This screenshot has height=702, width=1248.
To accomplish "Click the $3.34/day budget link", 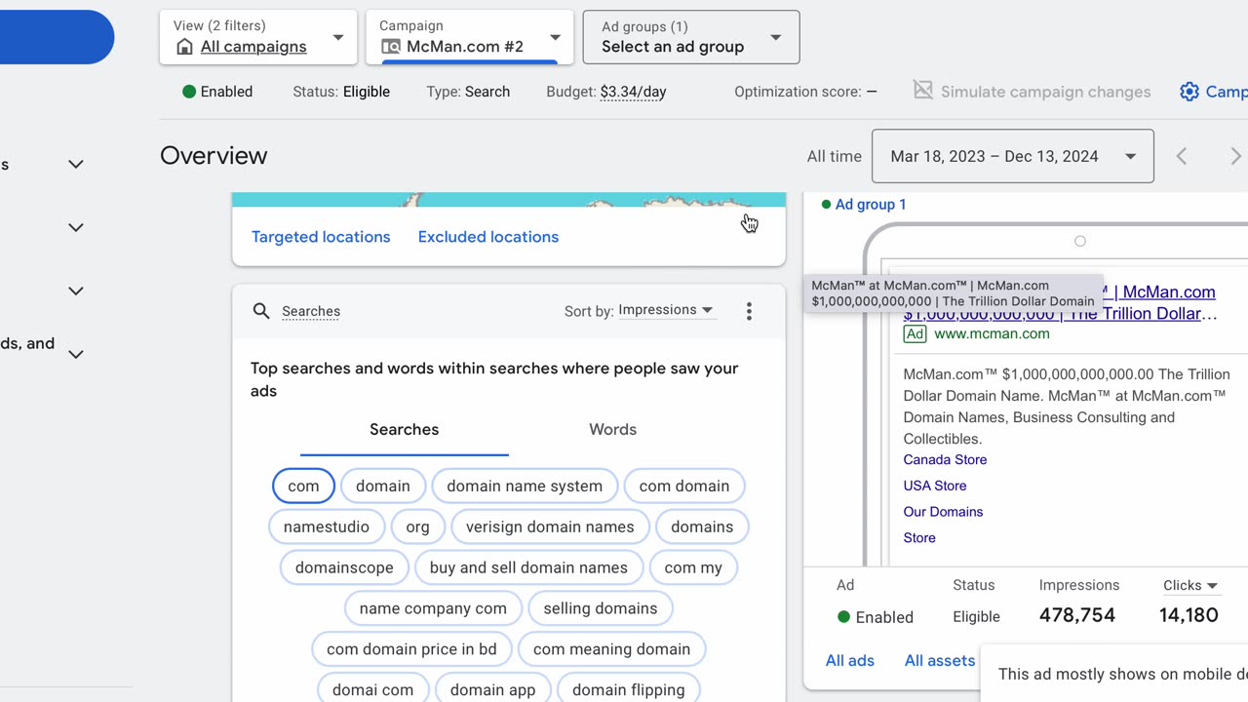I will click(633, 92).
